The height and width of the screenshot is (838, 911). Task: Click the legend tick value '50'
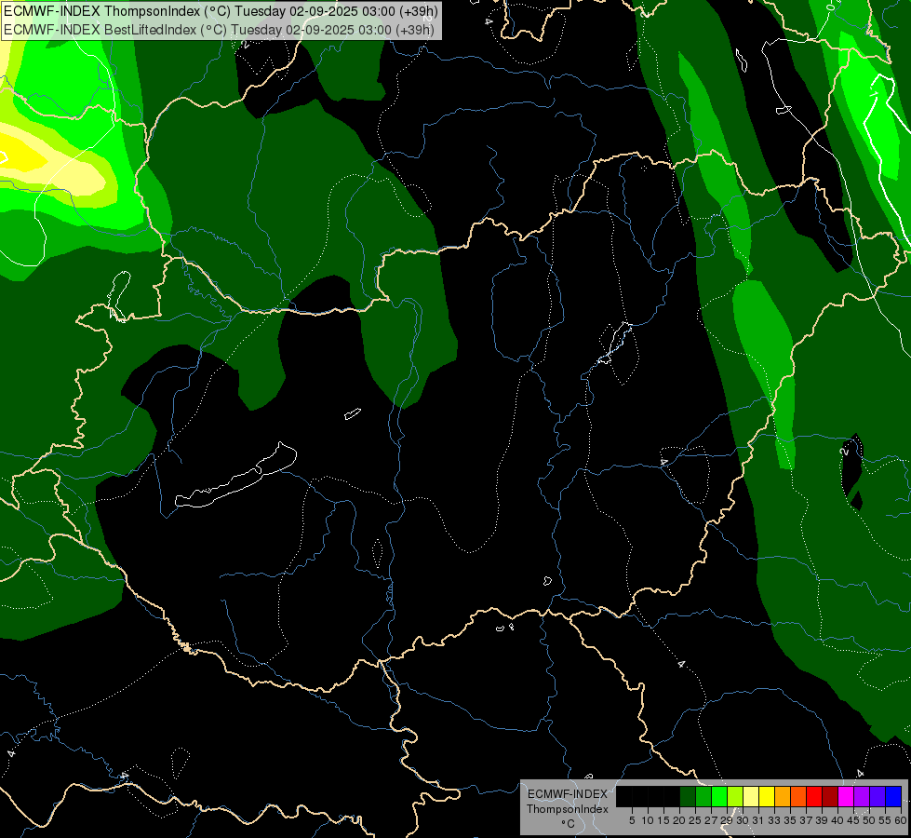[x=868, y=820]
